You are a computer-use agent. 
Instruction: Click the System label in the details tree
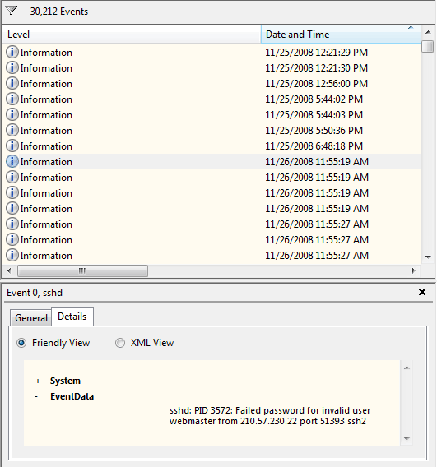[65, 381]
